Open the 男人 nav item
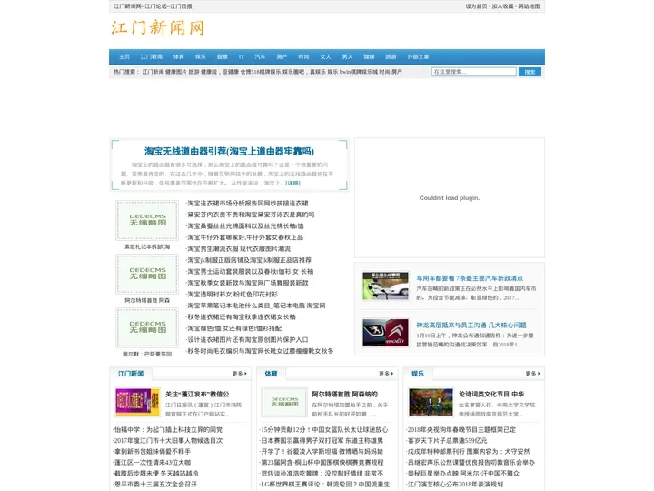The image size is (654, 491). click(x=347, y=56)
